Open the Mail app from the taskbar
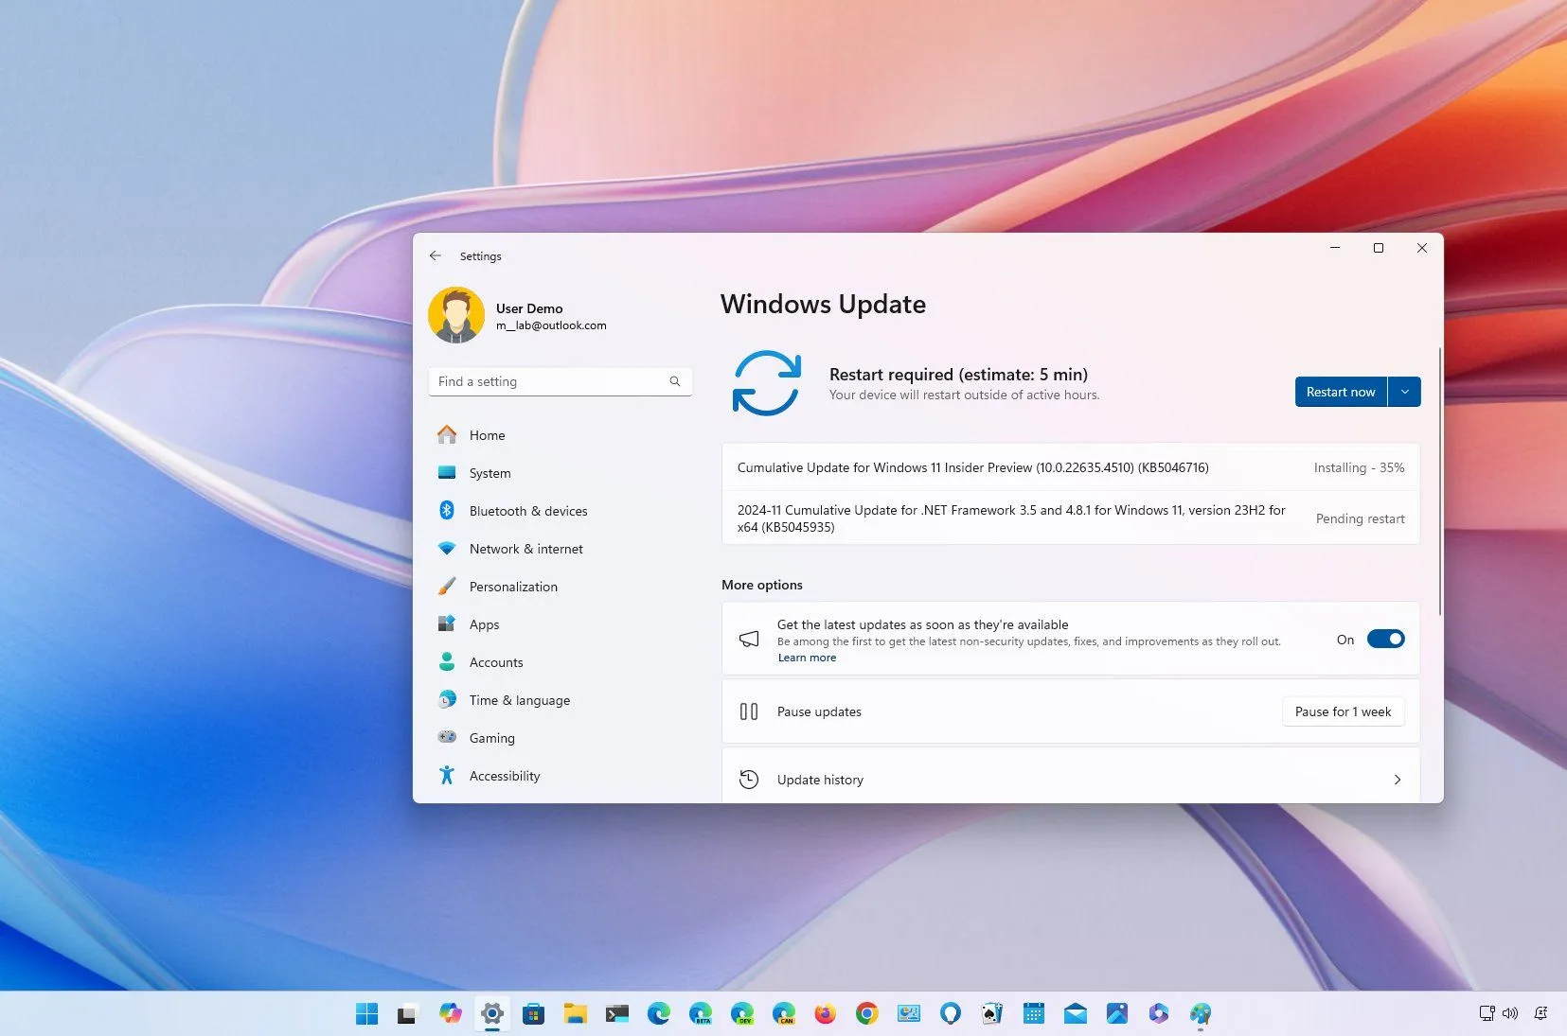Image resolution: width=1567 pixels, height=1036 pixels. pos(1075,1012)
